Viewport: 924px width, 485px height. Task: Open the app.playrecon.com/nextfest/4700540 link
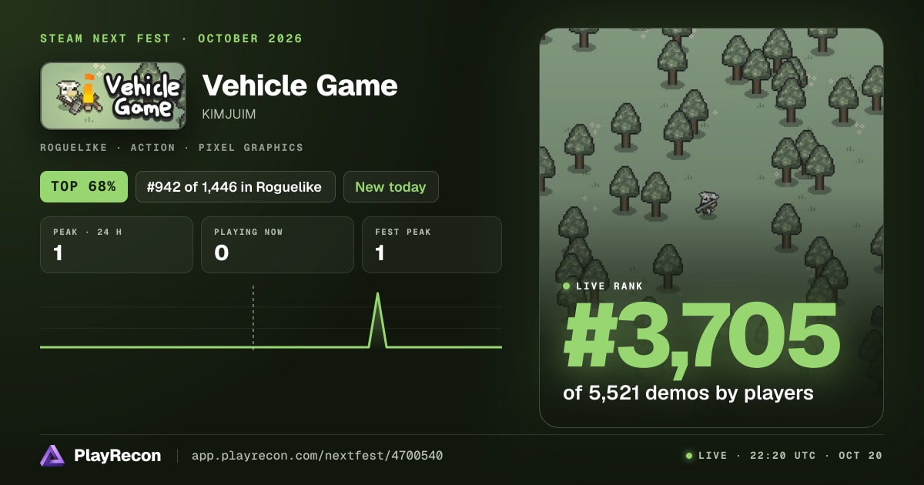[x=316, y=456]
